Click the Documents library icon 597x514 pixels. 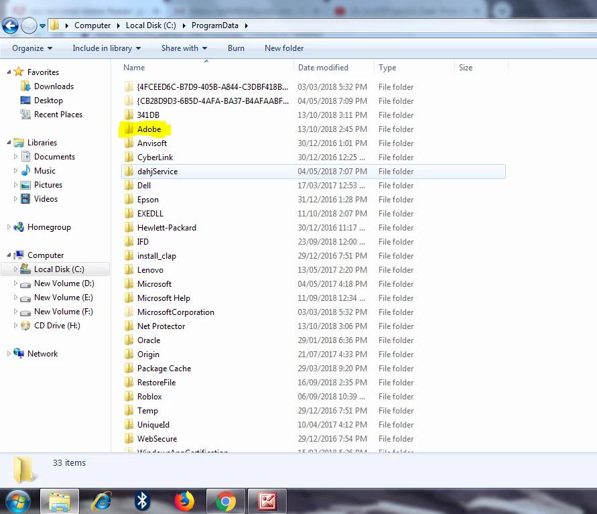pos(25,157)
